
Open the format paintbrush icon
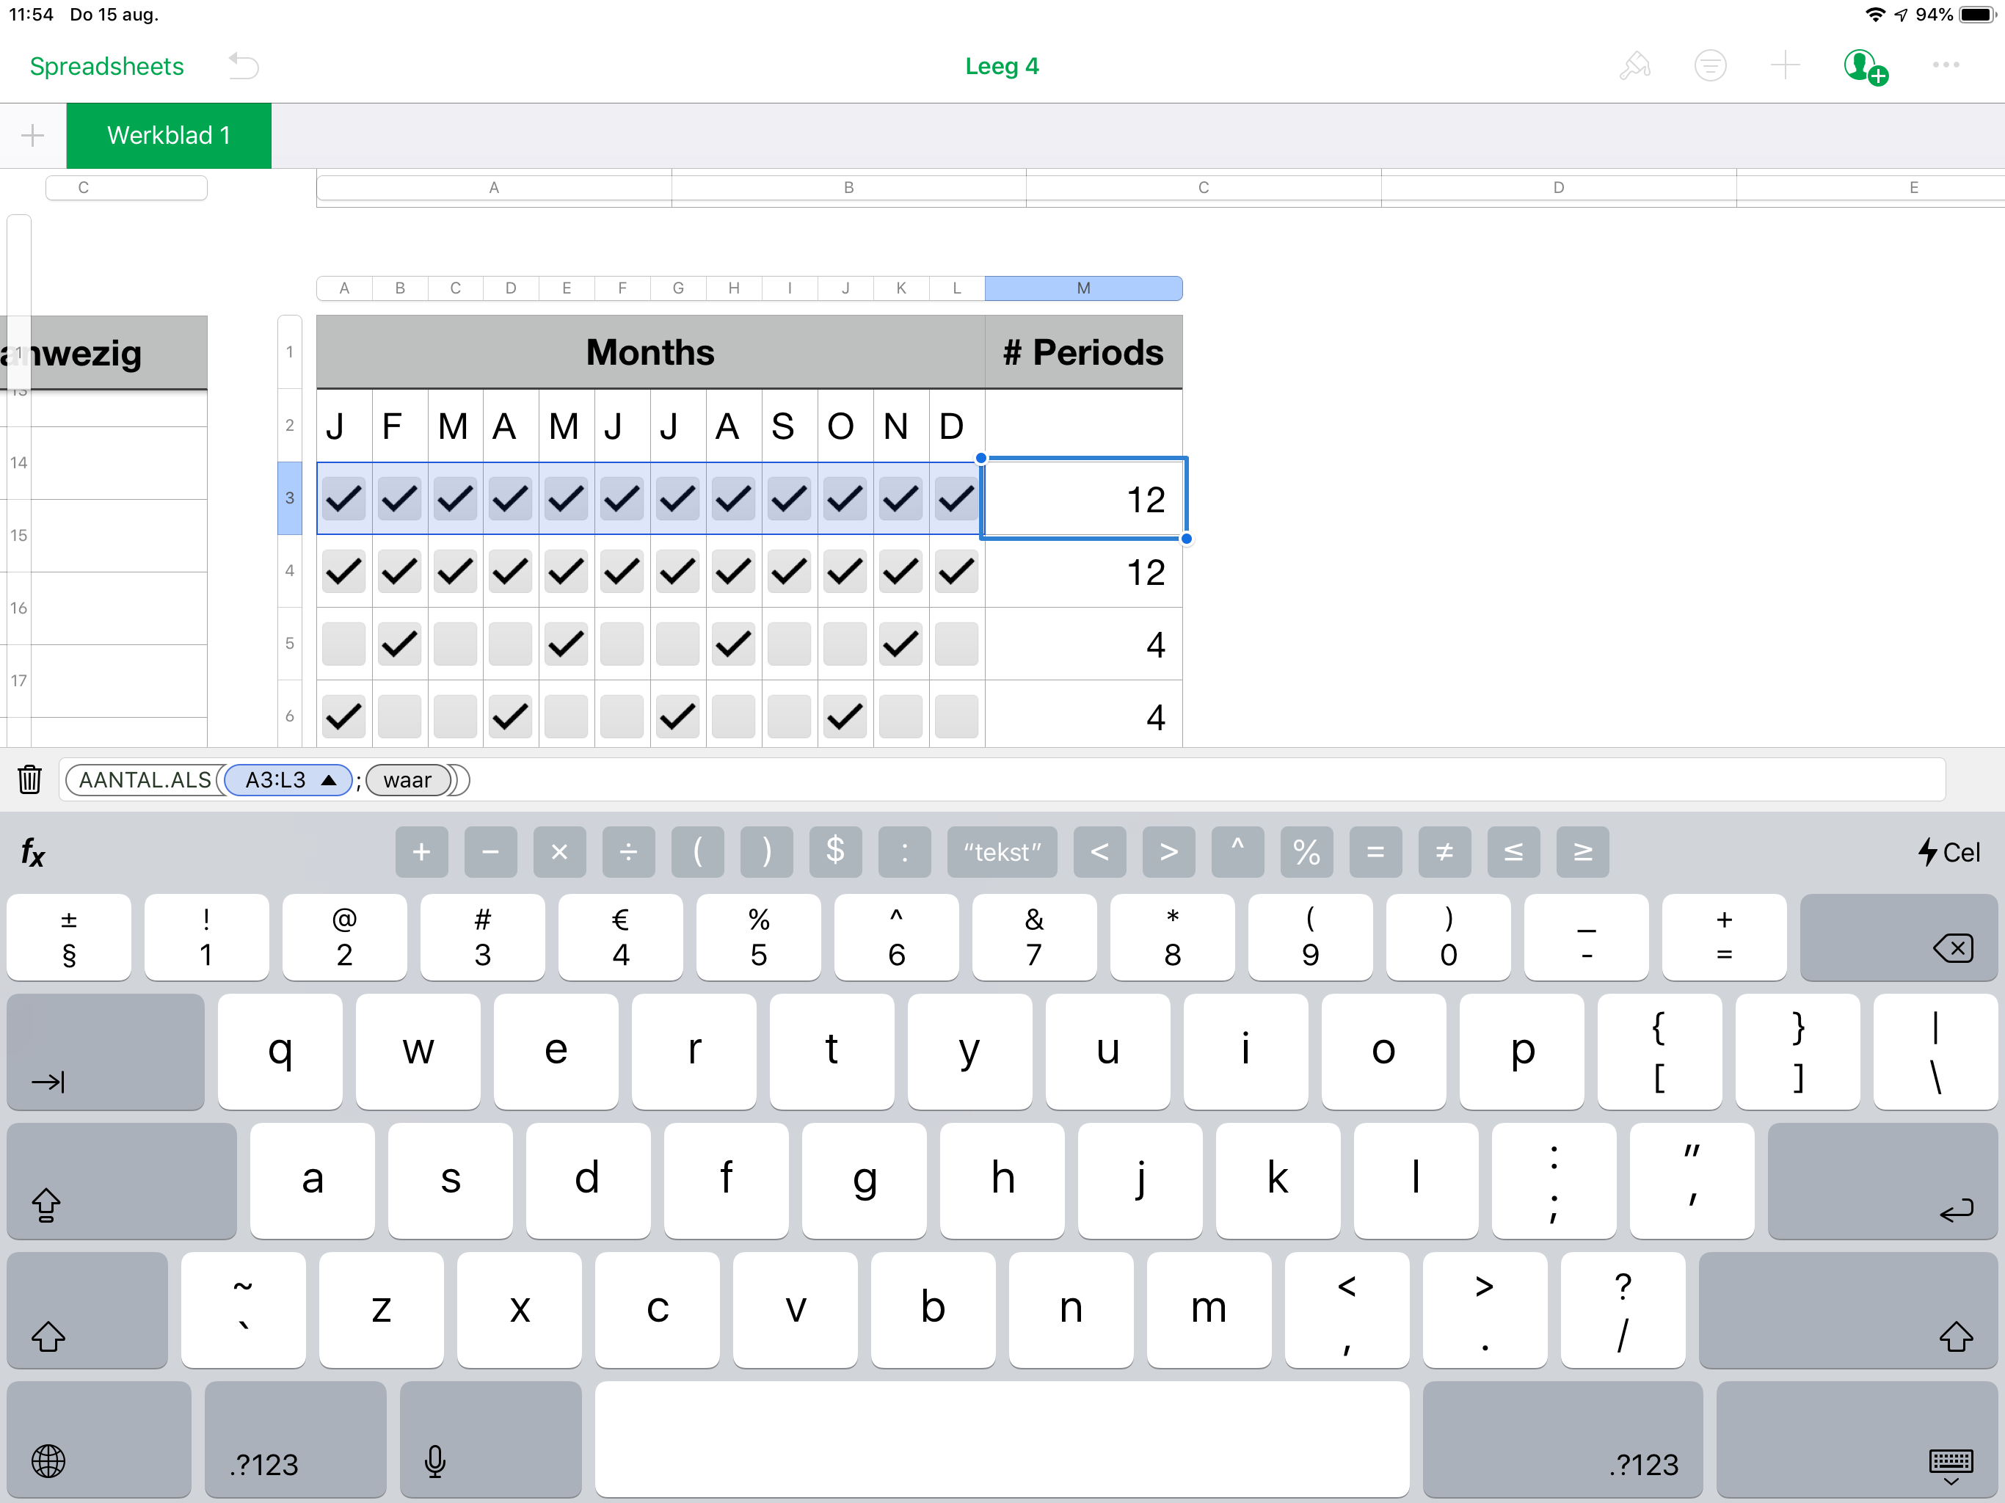(x=1634, y=66)
